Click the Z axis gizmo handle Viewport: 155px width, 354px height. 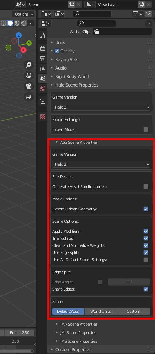click(x=19, y=35)
